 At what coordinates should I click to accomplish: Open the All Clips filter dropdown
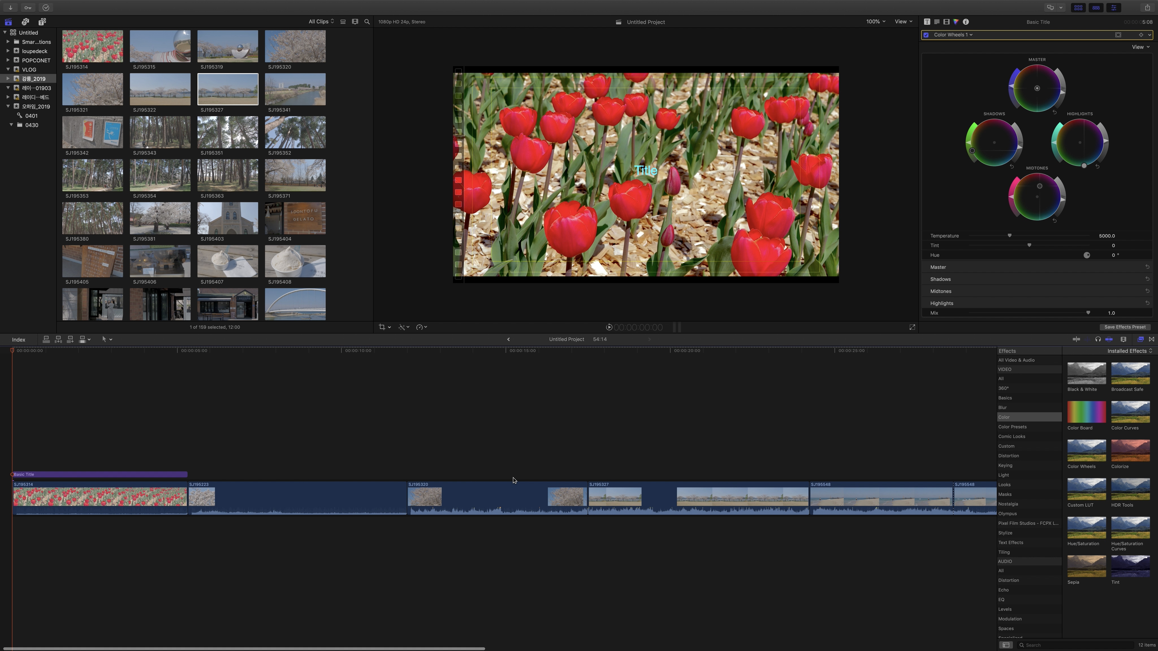321,21
